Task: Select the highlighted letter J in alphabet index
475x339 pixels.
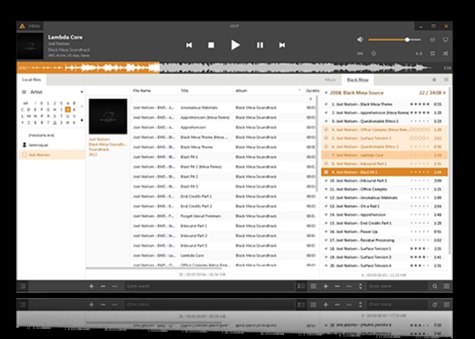Action: click(x=68, y=110)
